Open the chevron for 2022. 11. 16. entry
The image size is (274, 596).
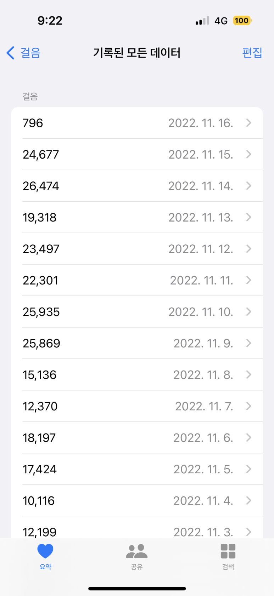click(x=248, y=123)
